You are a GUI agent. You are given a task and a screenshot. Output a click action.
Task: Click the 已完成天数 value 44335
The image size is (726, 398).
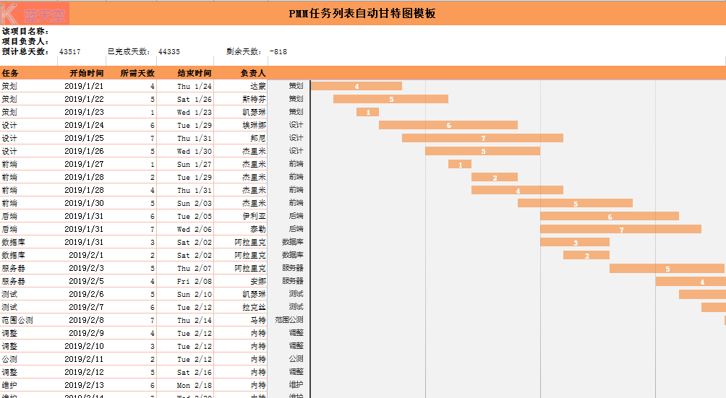(x=169, y=52)
